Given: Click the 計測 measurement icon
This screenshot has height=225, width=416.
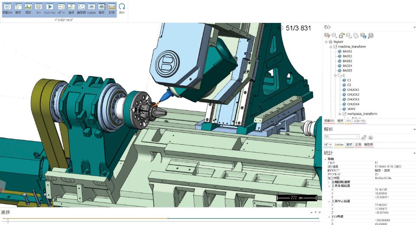Looking at the screenshot, I should coord(112,7).
